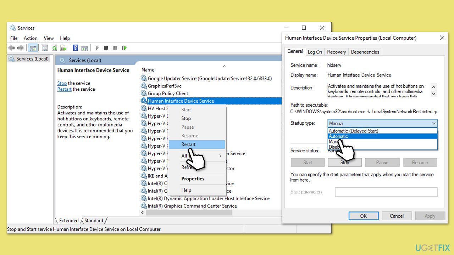454x255 pixels.
Task: Click the horizontal scrollbar in services list
Action: pyautogui.click(x=189, y=212)
